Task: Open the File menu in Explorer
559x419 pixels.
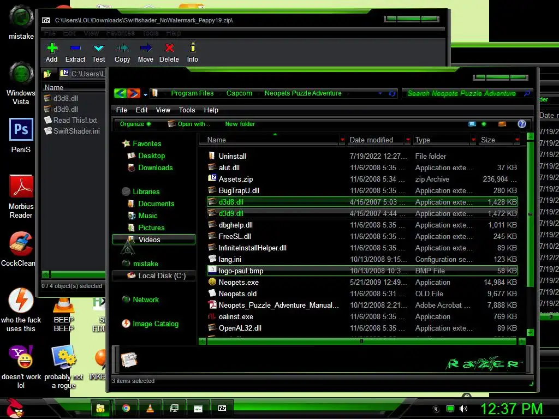Action: tap(122, 110)
